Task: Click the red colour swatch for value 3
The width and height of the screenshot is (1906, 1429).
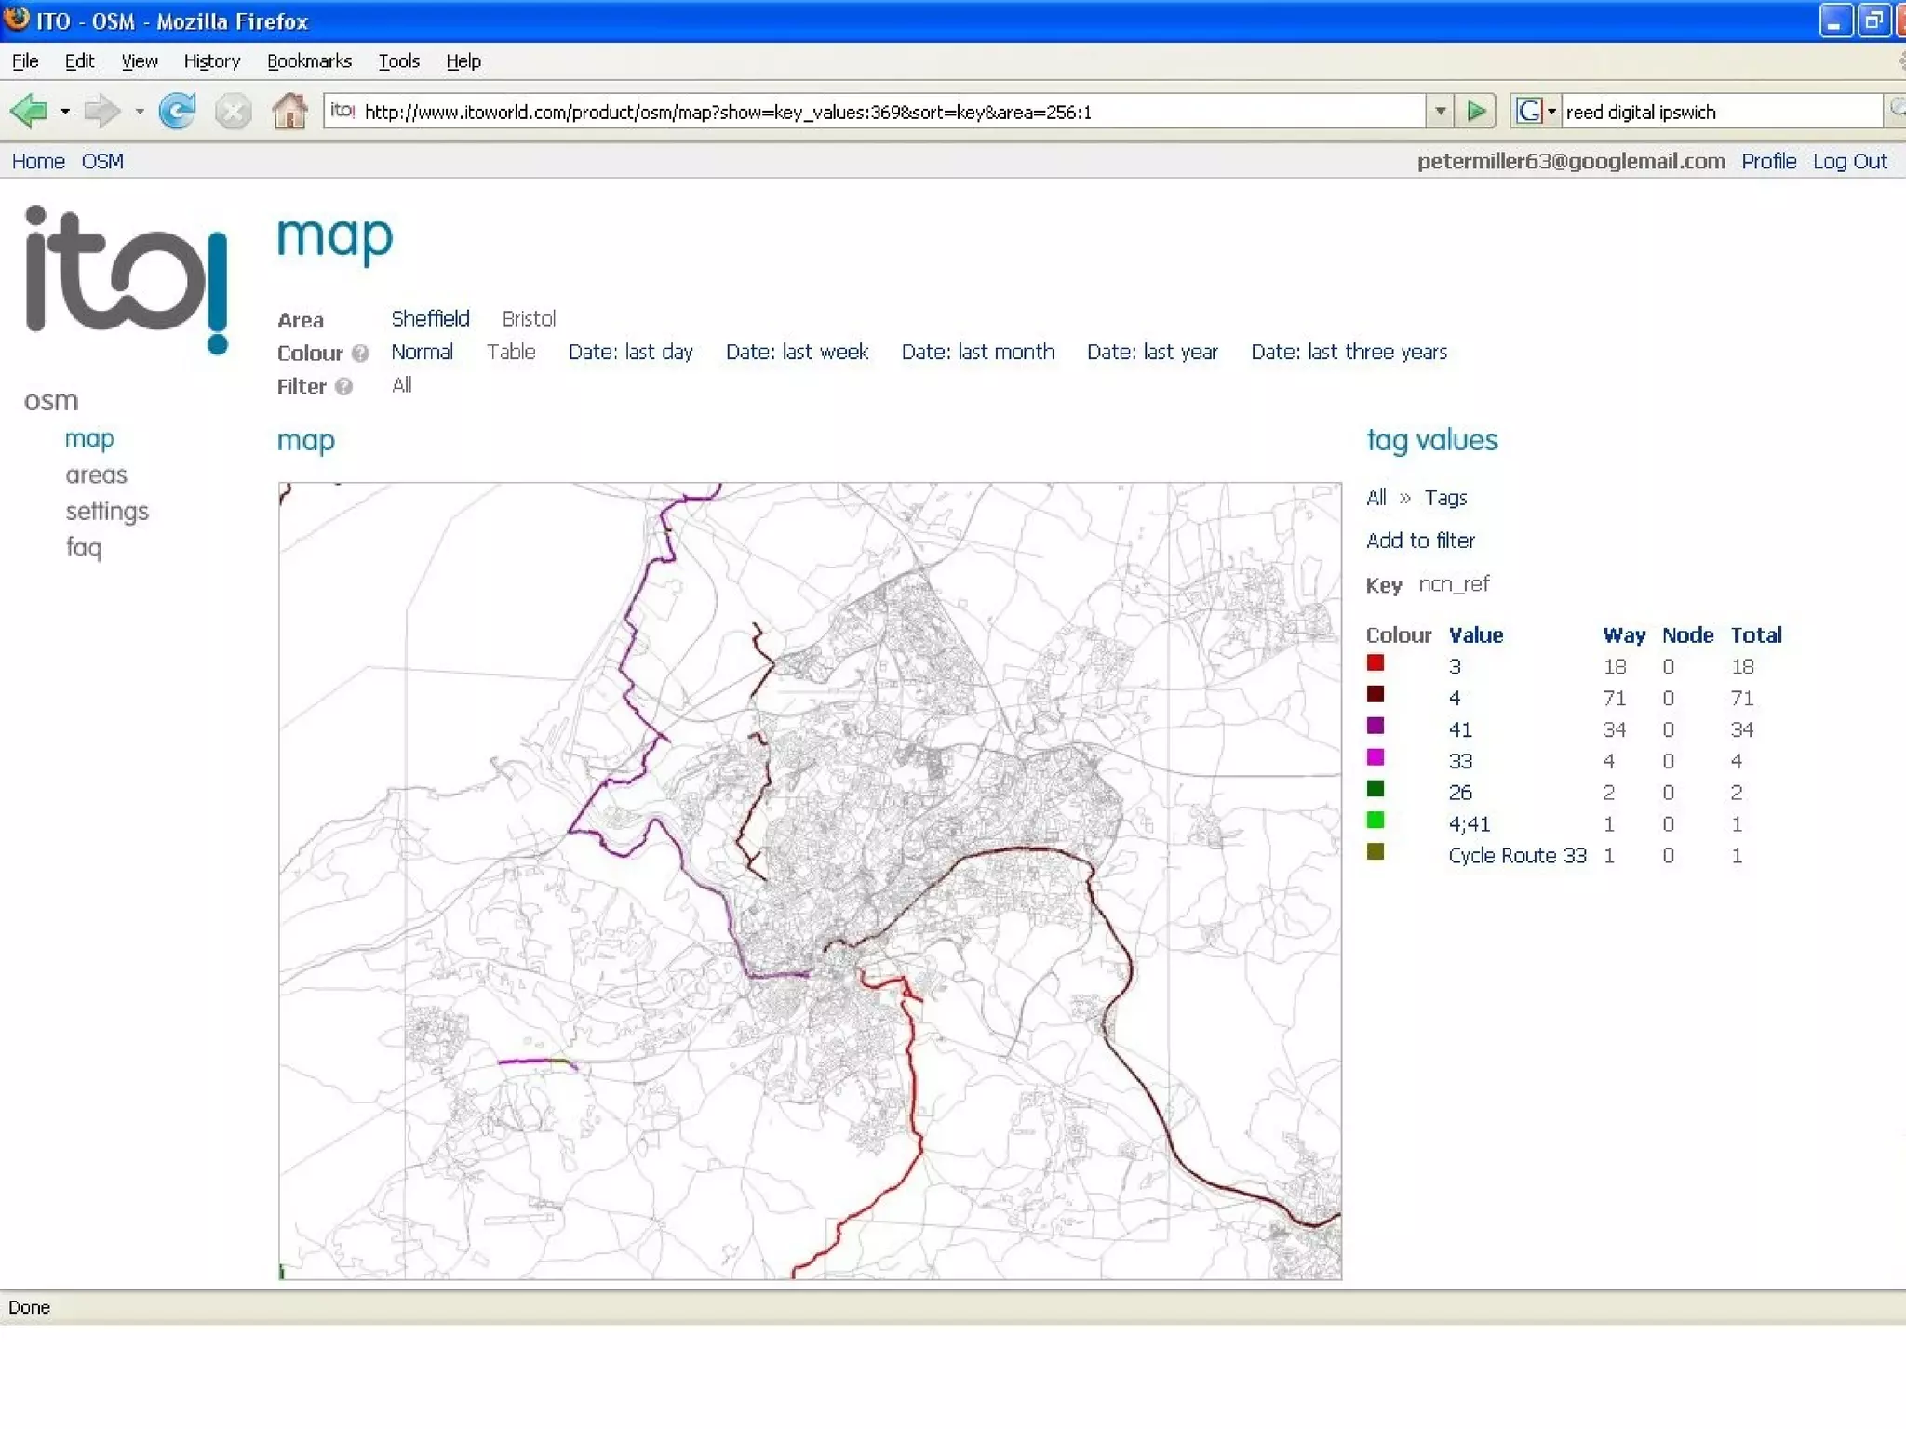Action: [x=1376, y=663]
